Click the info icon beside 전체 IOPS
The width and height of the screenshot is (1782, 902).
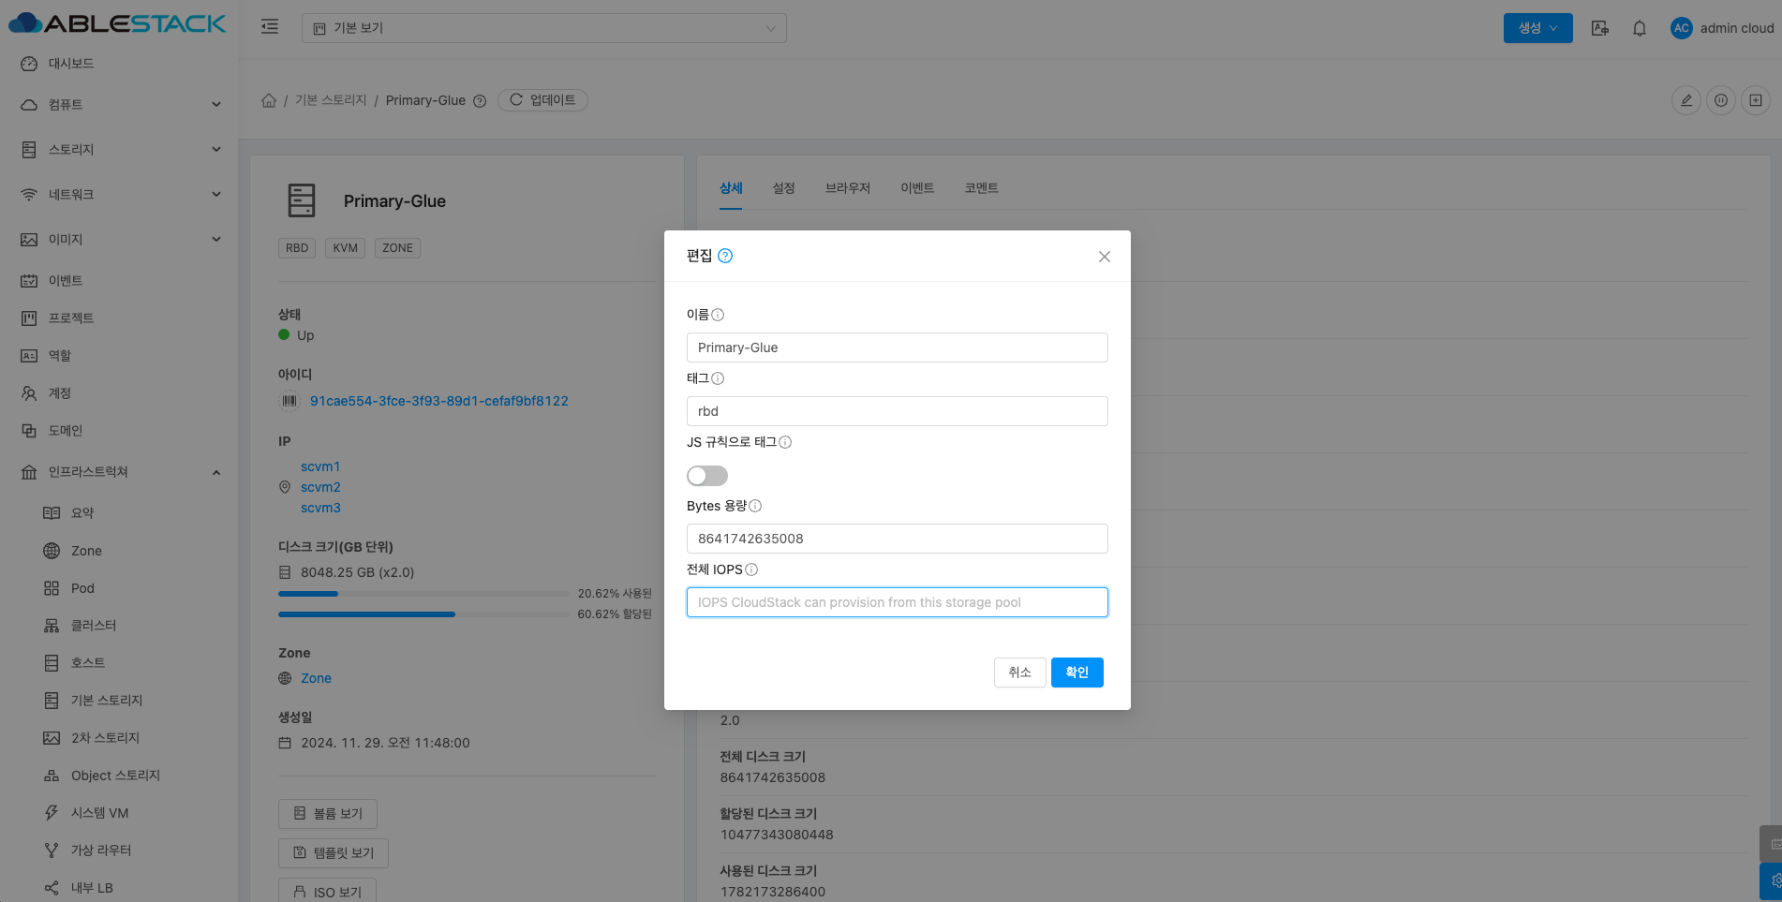click(x=751, y=569)
